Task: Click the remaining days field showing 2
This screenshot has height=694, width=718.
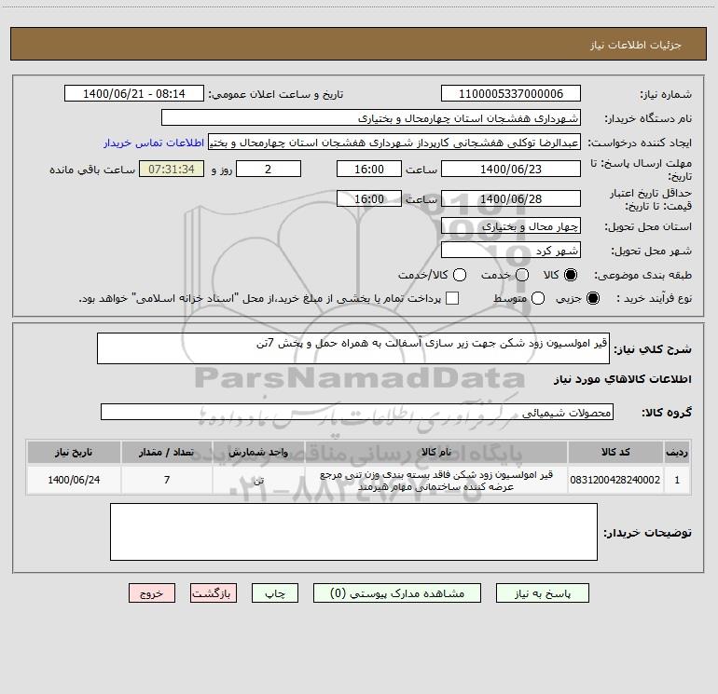Action: tap(269, 169)
